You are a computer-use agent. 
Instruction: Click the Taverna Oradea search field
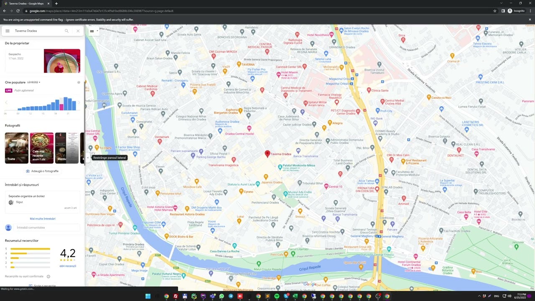click(x=38, y=31)
